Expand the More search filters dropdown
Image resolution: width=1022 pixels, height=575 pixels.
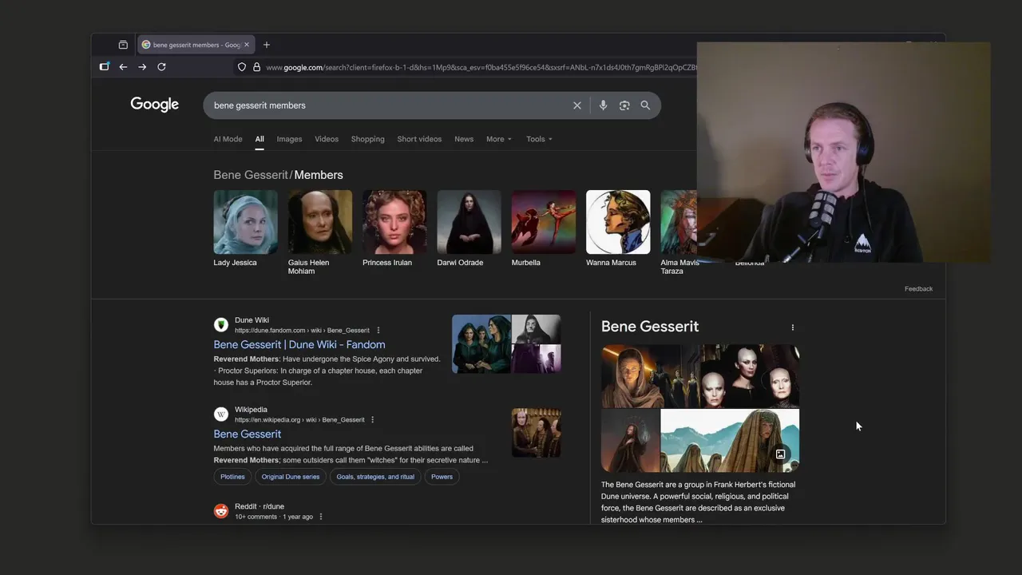click(499, 139)
